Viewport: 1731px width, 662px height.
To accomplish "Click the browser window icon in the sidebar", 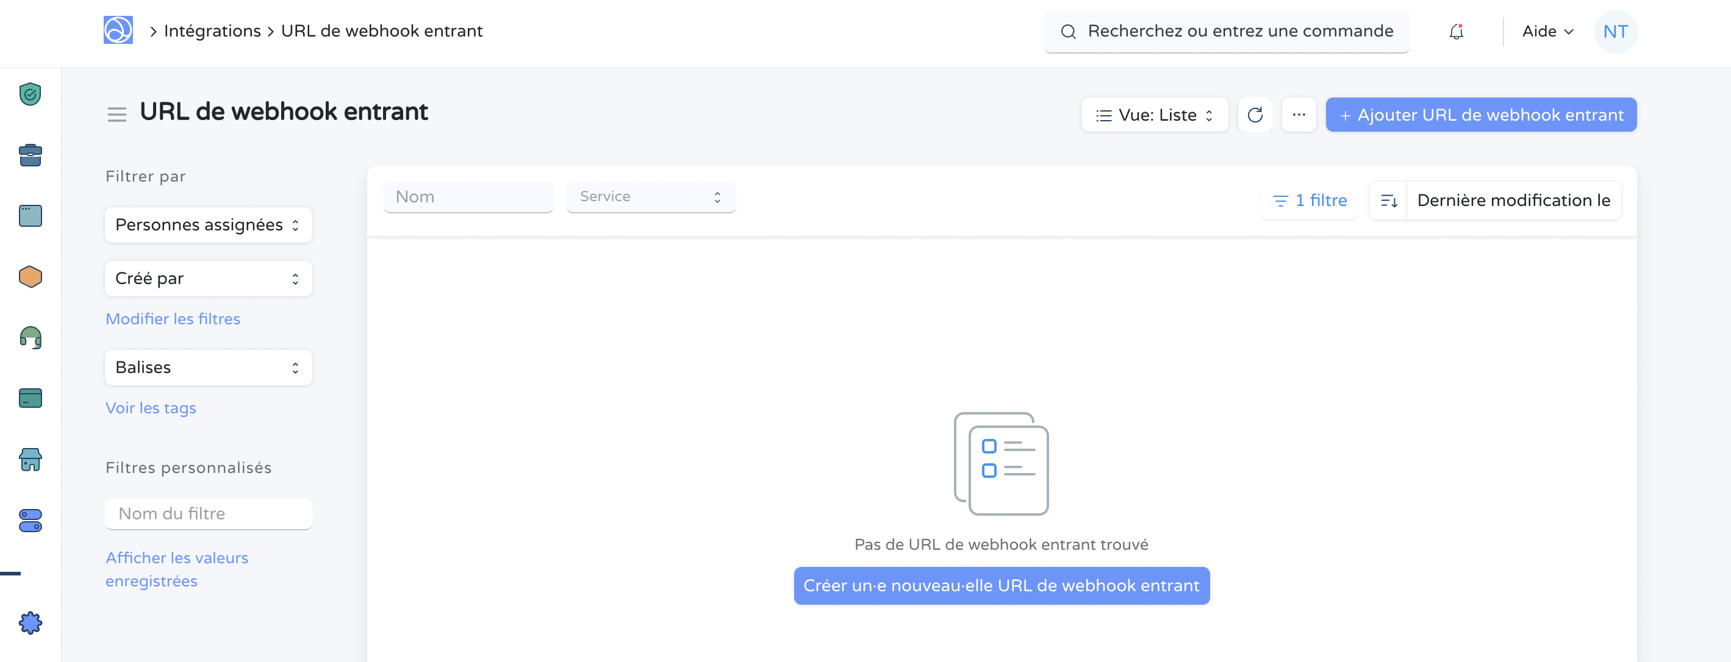I will 29,216.
